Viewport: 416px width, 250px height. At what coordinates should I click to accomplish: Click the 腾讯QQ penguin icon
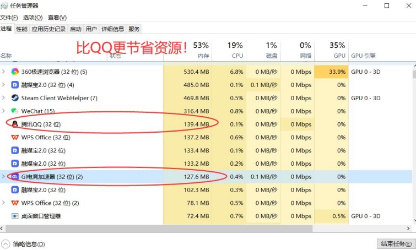[x=15, y=124]
